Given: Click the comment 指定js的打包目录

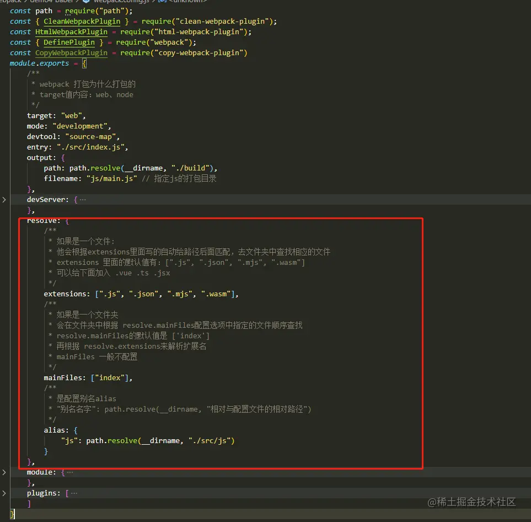Looking at the screenshot, I should pyautogui.click(x=185, y=179).
